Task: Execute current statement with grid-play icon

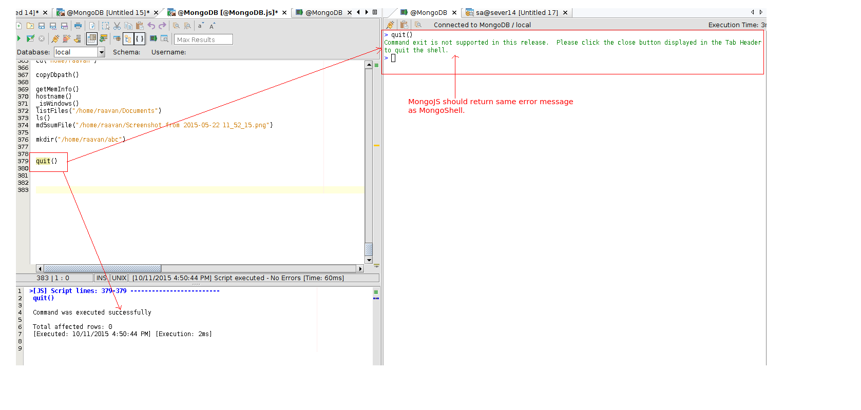Action: pyautogui.click(x=30, y=38)
